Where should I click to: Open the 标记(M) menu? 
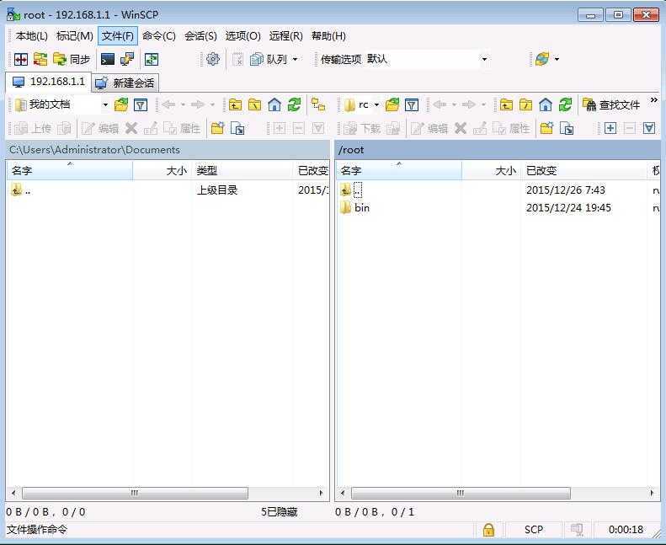[x=75, y=35]
